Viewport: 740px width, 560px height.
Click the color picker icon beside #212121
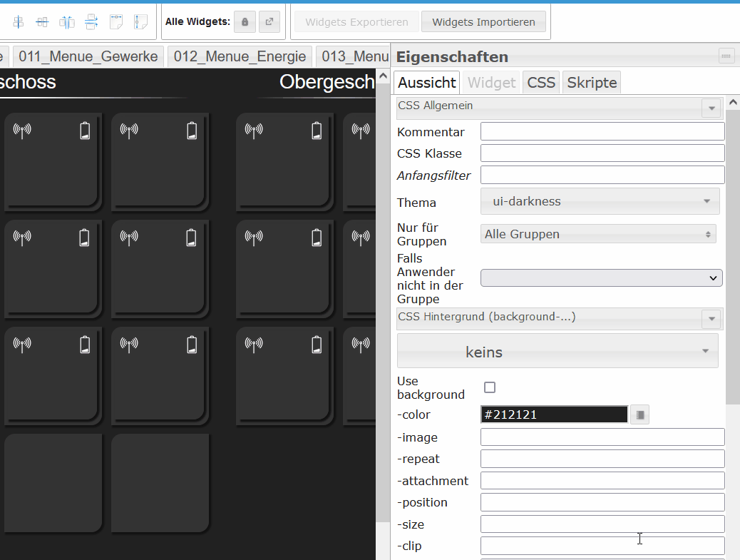[639, 414]
